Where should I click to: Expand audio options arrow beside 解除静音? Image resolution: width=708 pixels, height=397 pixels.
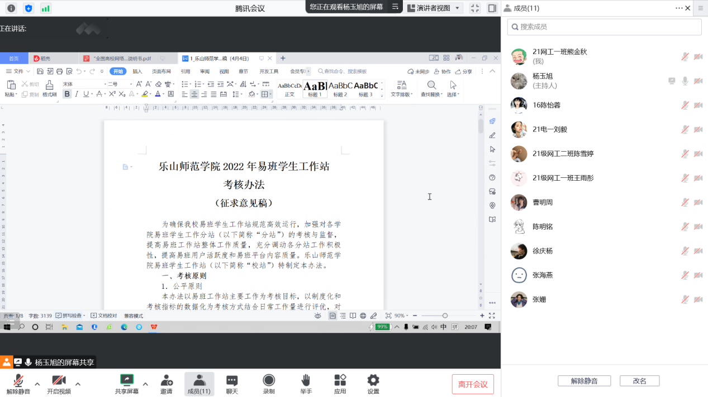[x=37, y=384]
